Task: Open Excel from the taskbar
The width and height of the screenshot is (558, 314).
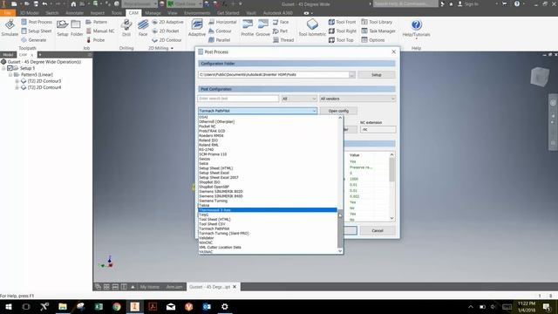Action: 99,306
